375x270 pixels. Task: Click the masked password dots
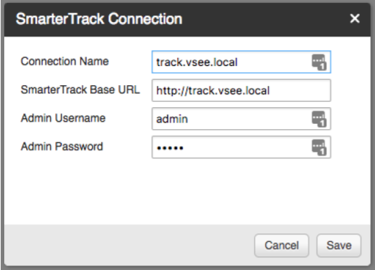click(170, 148)
